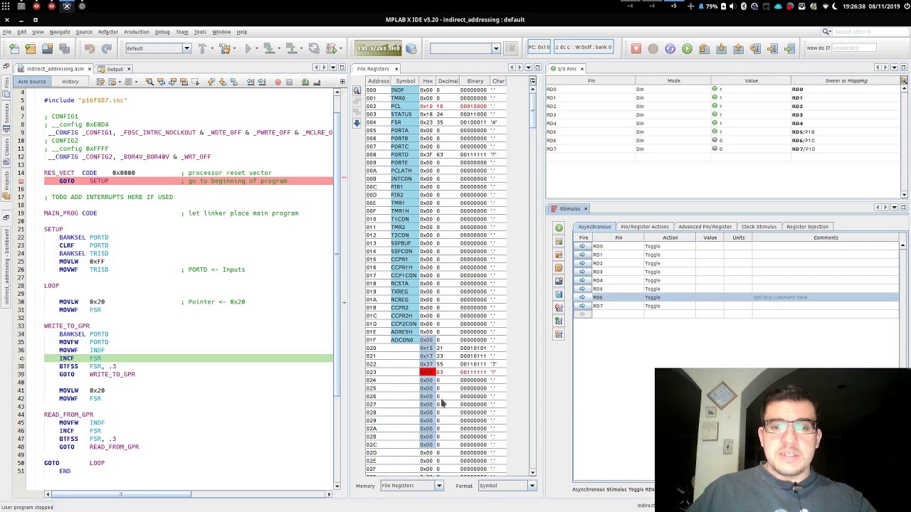Click the editor horizontal scrollbar

pos(156,494)
